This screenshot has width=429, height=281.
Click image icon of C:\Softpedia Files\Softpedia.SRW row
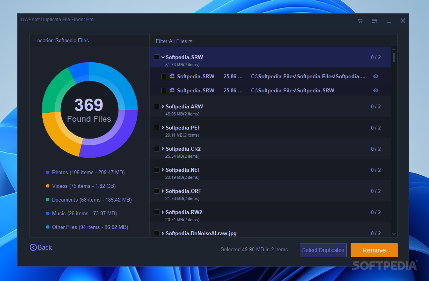coord(172,90)
